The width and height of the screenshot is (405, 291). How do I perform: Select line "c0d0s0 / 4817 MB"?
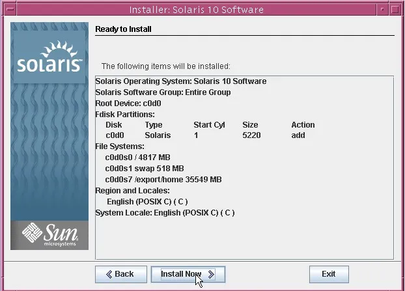137,158
